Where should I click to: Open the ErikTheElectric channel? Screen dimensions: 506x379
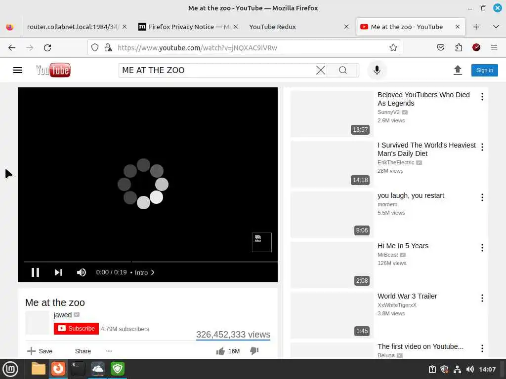pyautogui.click(x=396, y=162)
